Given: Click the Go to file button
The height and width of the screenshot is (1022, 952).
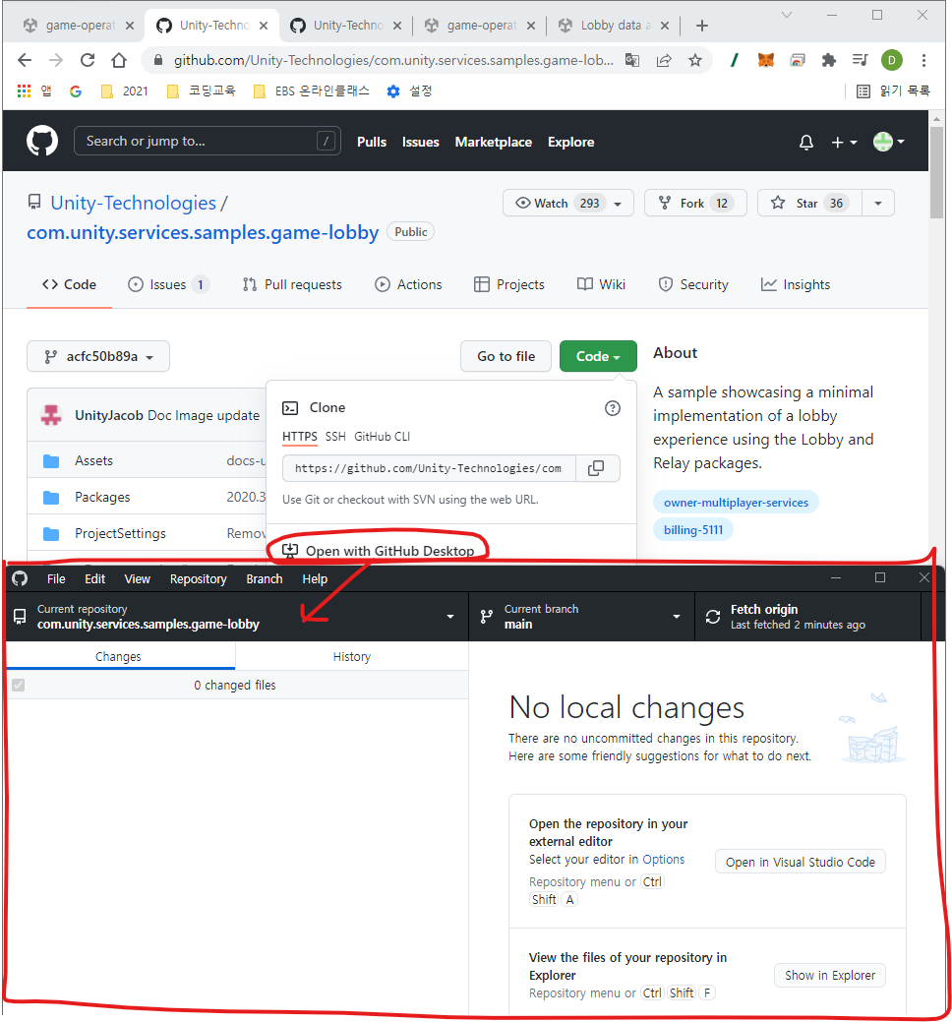Looking at the screenshot, I should (x=506, y=356).
